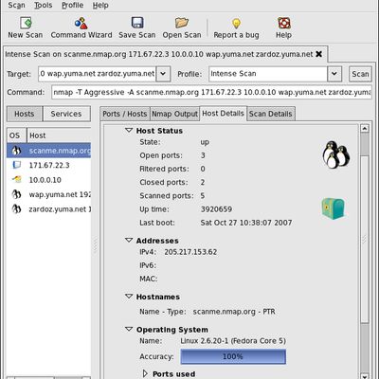Image resolution: width=379 pixels, height=379 pixels.
Task: Click the New Scan toolbar icon
Action: pyautogui.click(x=26, y=23)
